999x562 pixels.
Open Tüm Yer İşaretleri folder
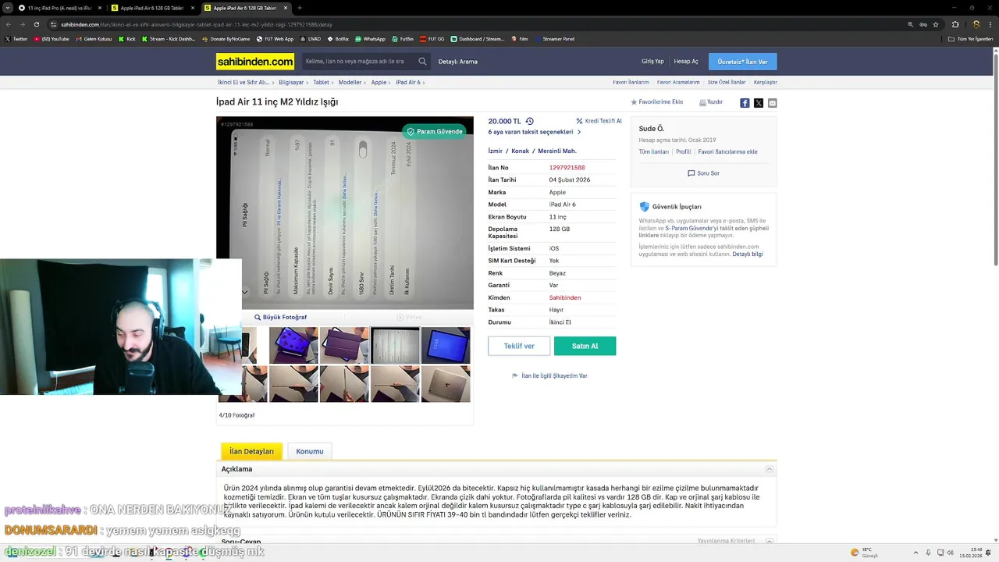(971, 38)
